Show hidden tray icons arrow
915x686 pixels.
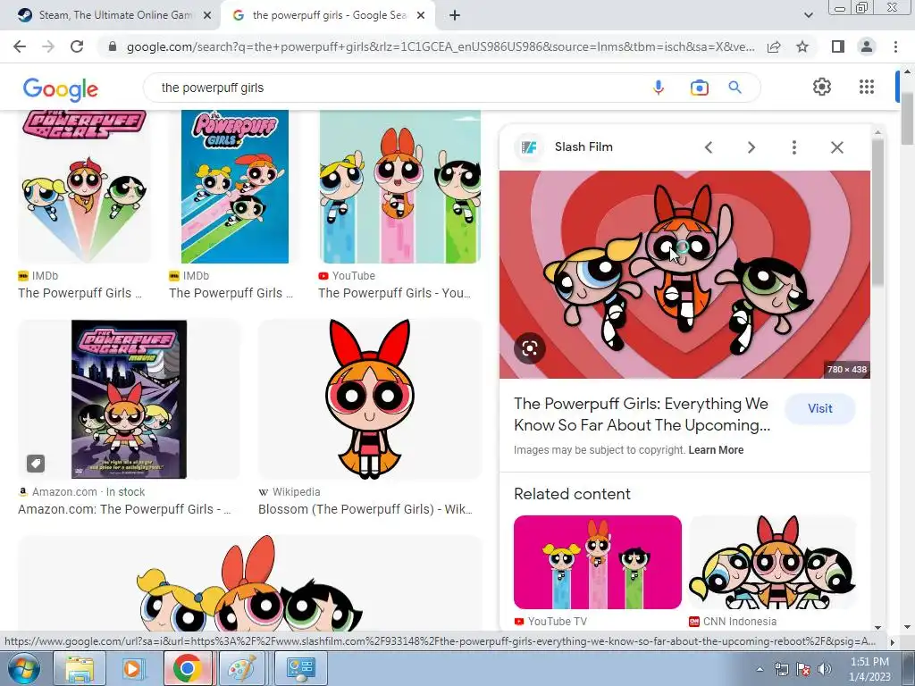[x=760, y=669]
